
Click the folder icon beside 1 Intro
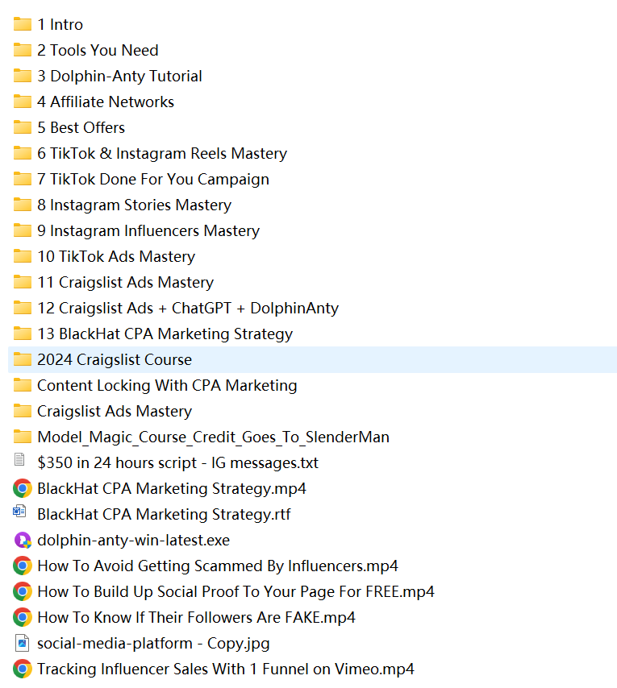(22, 24)
